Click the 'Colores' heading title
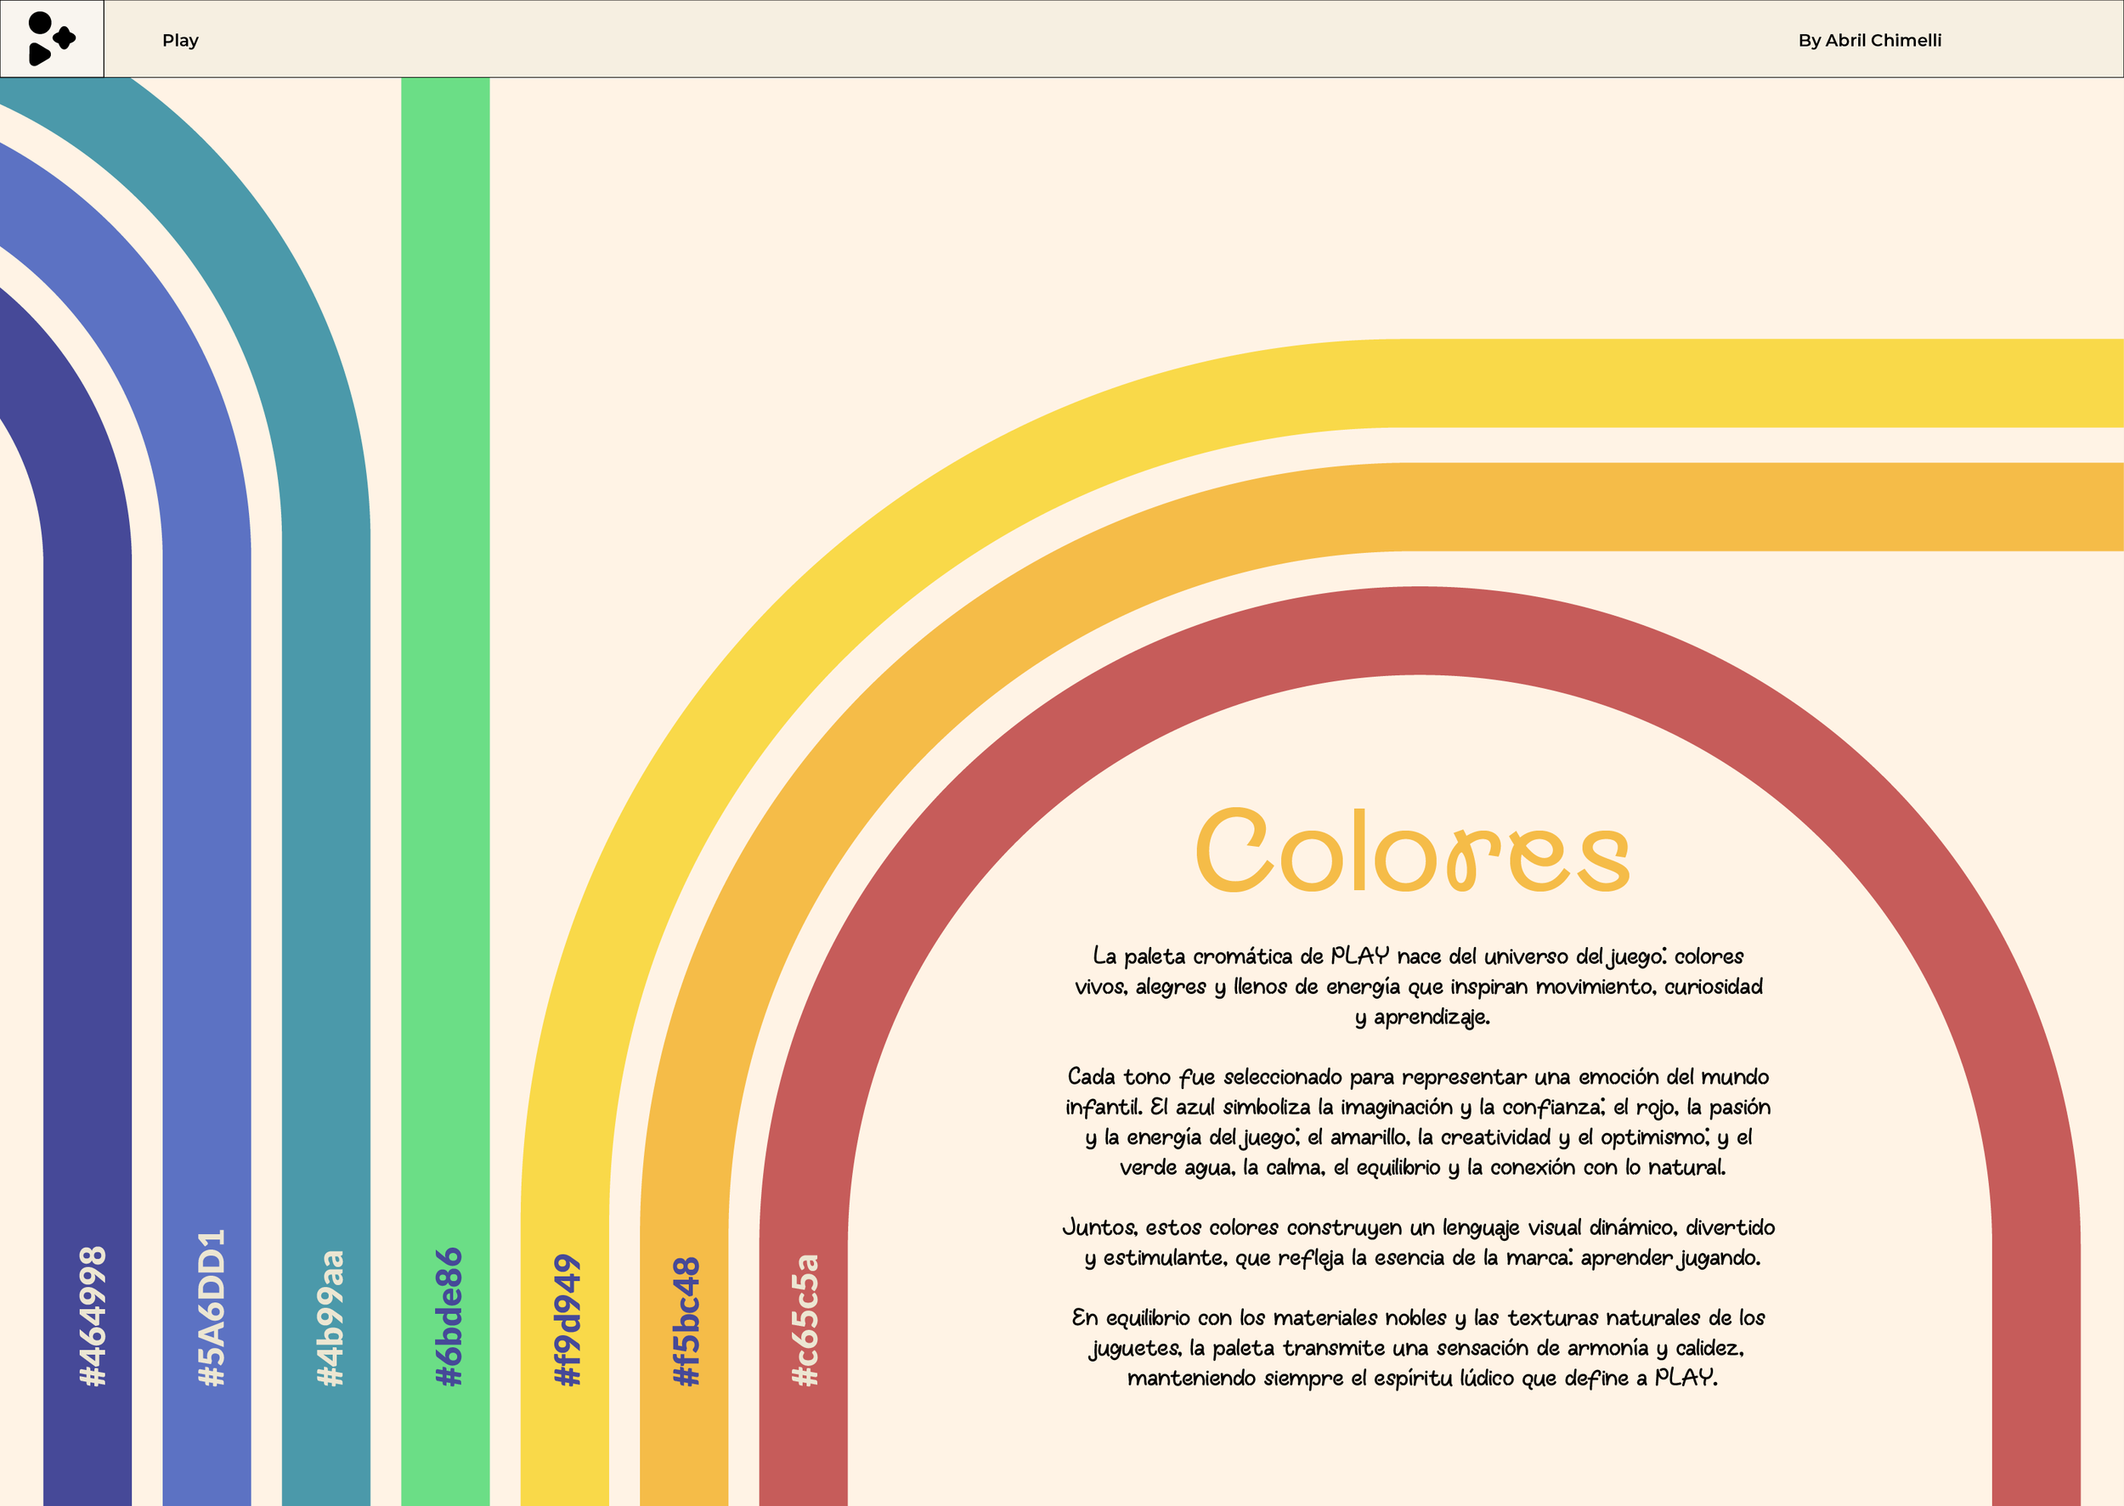Image resolution: width=2124 pixels, height=1506 pixels. [1412, 849]
